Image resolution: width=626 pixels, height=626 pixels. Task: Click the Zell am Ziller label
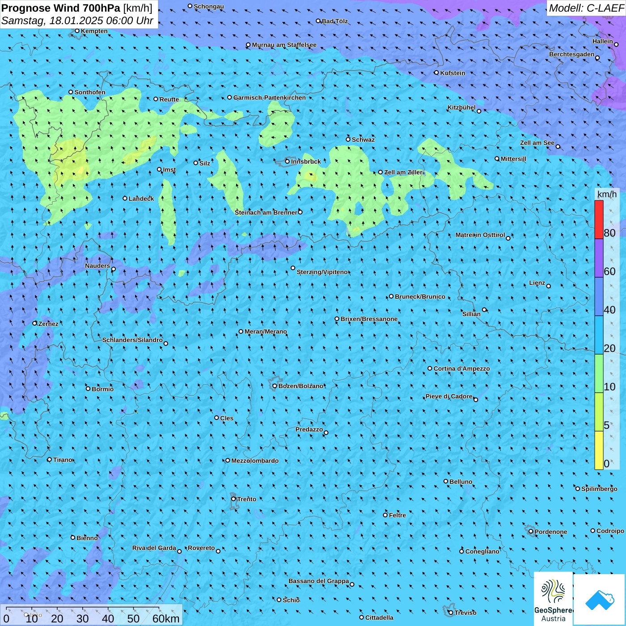coord(403,172)
